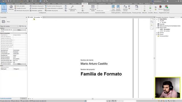Open Parámetros globales
182x102 pixels.
[36, 10]
